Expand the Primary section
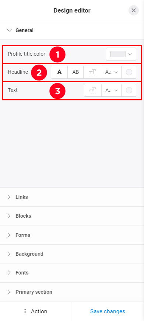The width and height of the screenshot is (144, 321). [72, 292]
